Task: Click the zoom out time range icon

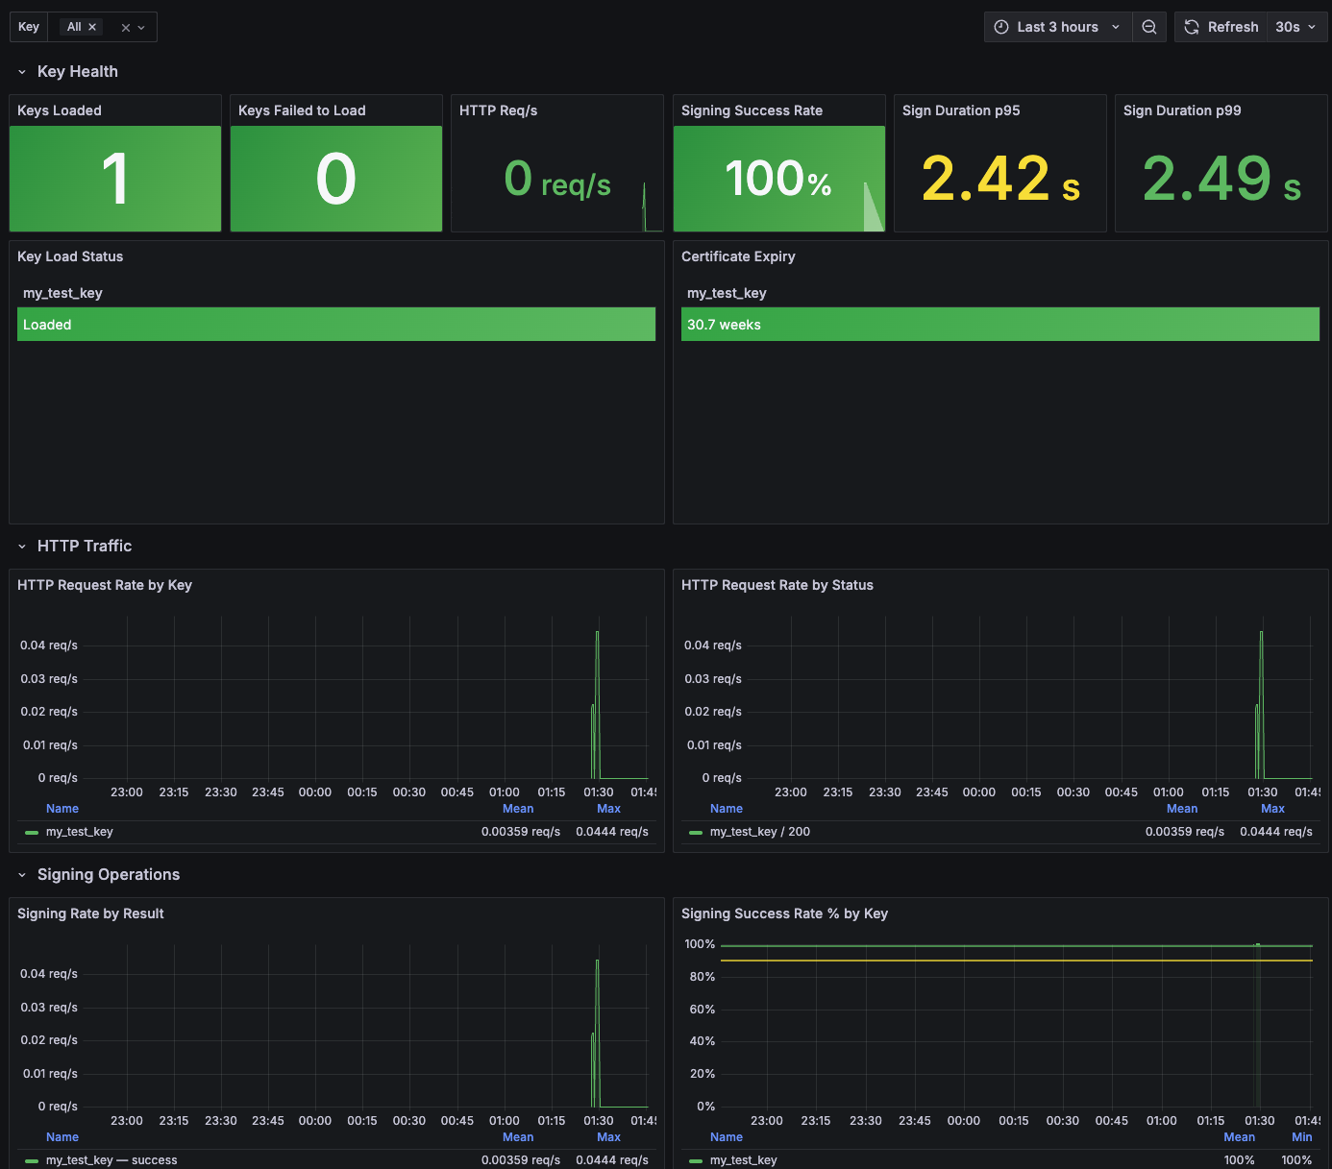Action: tap(1148, 27)
